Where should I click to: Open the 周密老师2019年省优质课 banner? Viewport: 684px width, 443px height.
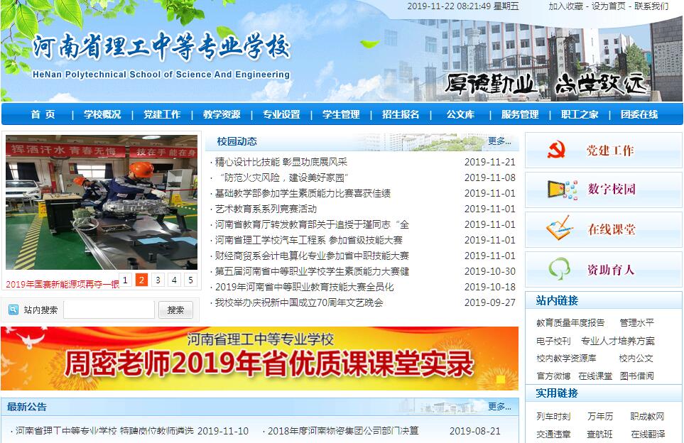point(260,359)
